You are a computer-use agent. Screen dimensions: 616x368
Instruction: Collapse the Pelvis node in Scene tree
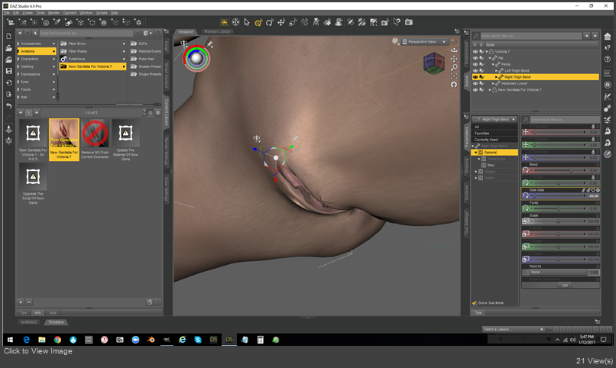tap(494, 64)
